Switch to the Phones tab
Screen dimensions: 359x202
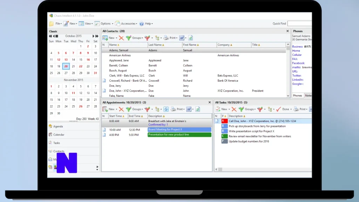297,95
